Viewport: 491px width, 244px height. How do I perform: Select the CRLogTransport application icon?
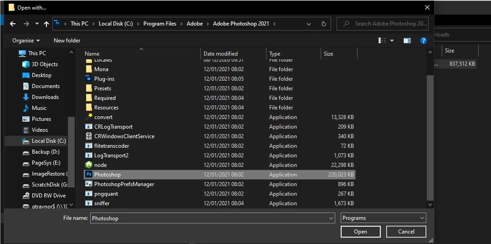point(89,127)
